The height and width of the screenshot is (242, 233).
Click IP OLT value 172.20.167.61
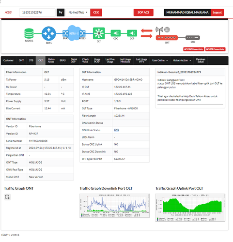(x=123, y=87)
